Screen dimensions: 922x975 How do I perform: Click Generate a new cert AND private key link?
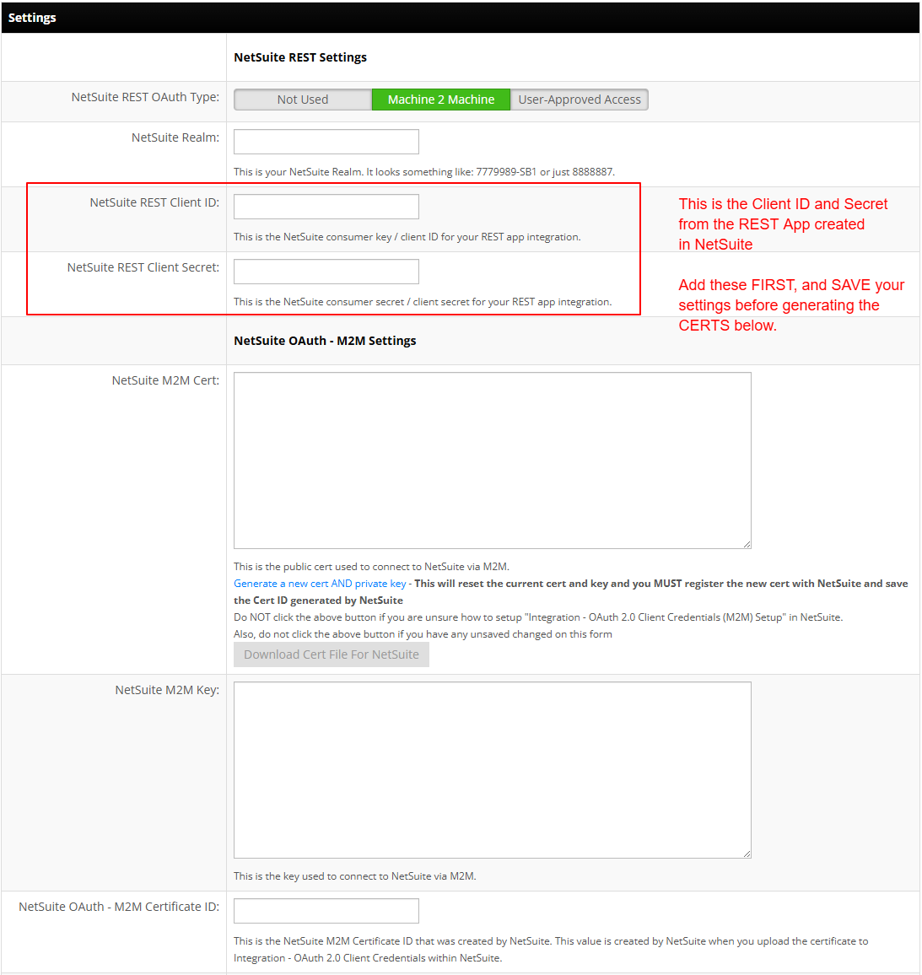click(320, 584)
